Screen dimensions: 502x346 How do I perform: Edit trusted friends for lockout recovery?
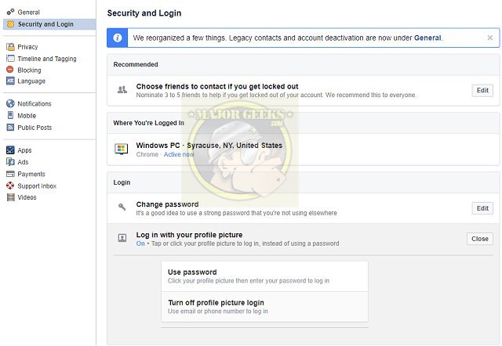pyautogui.click(x=482, y=90)
